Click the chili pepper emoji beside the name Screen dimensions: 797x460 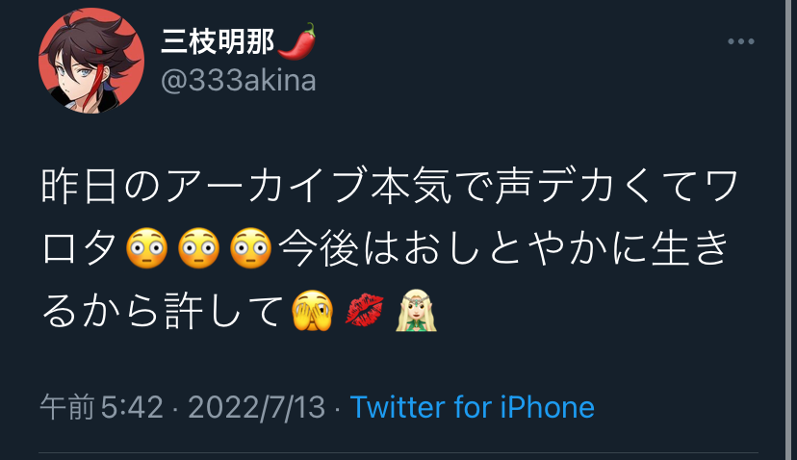pyautogui.click(x=297, y=40)
